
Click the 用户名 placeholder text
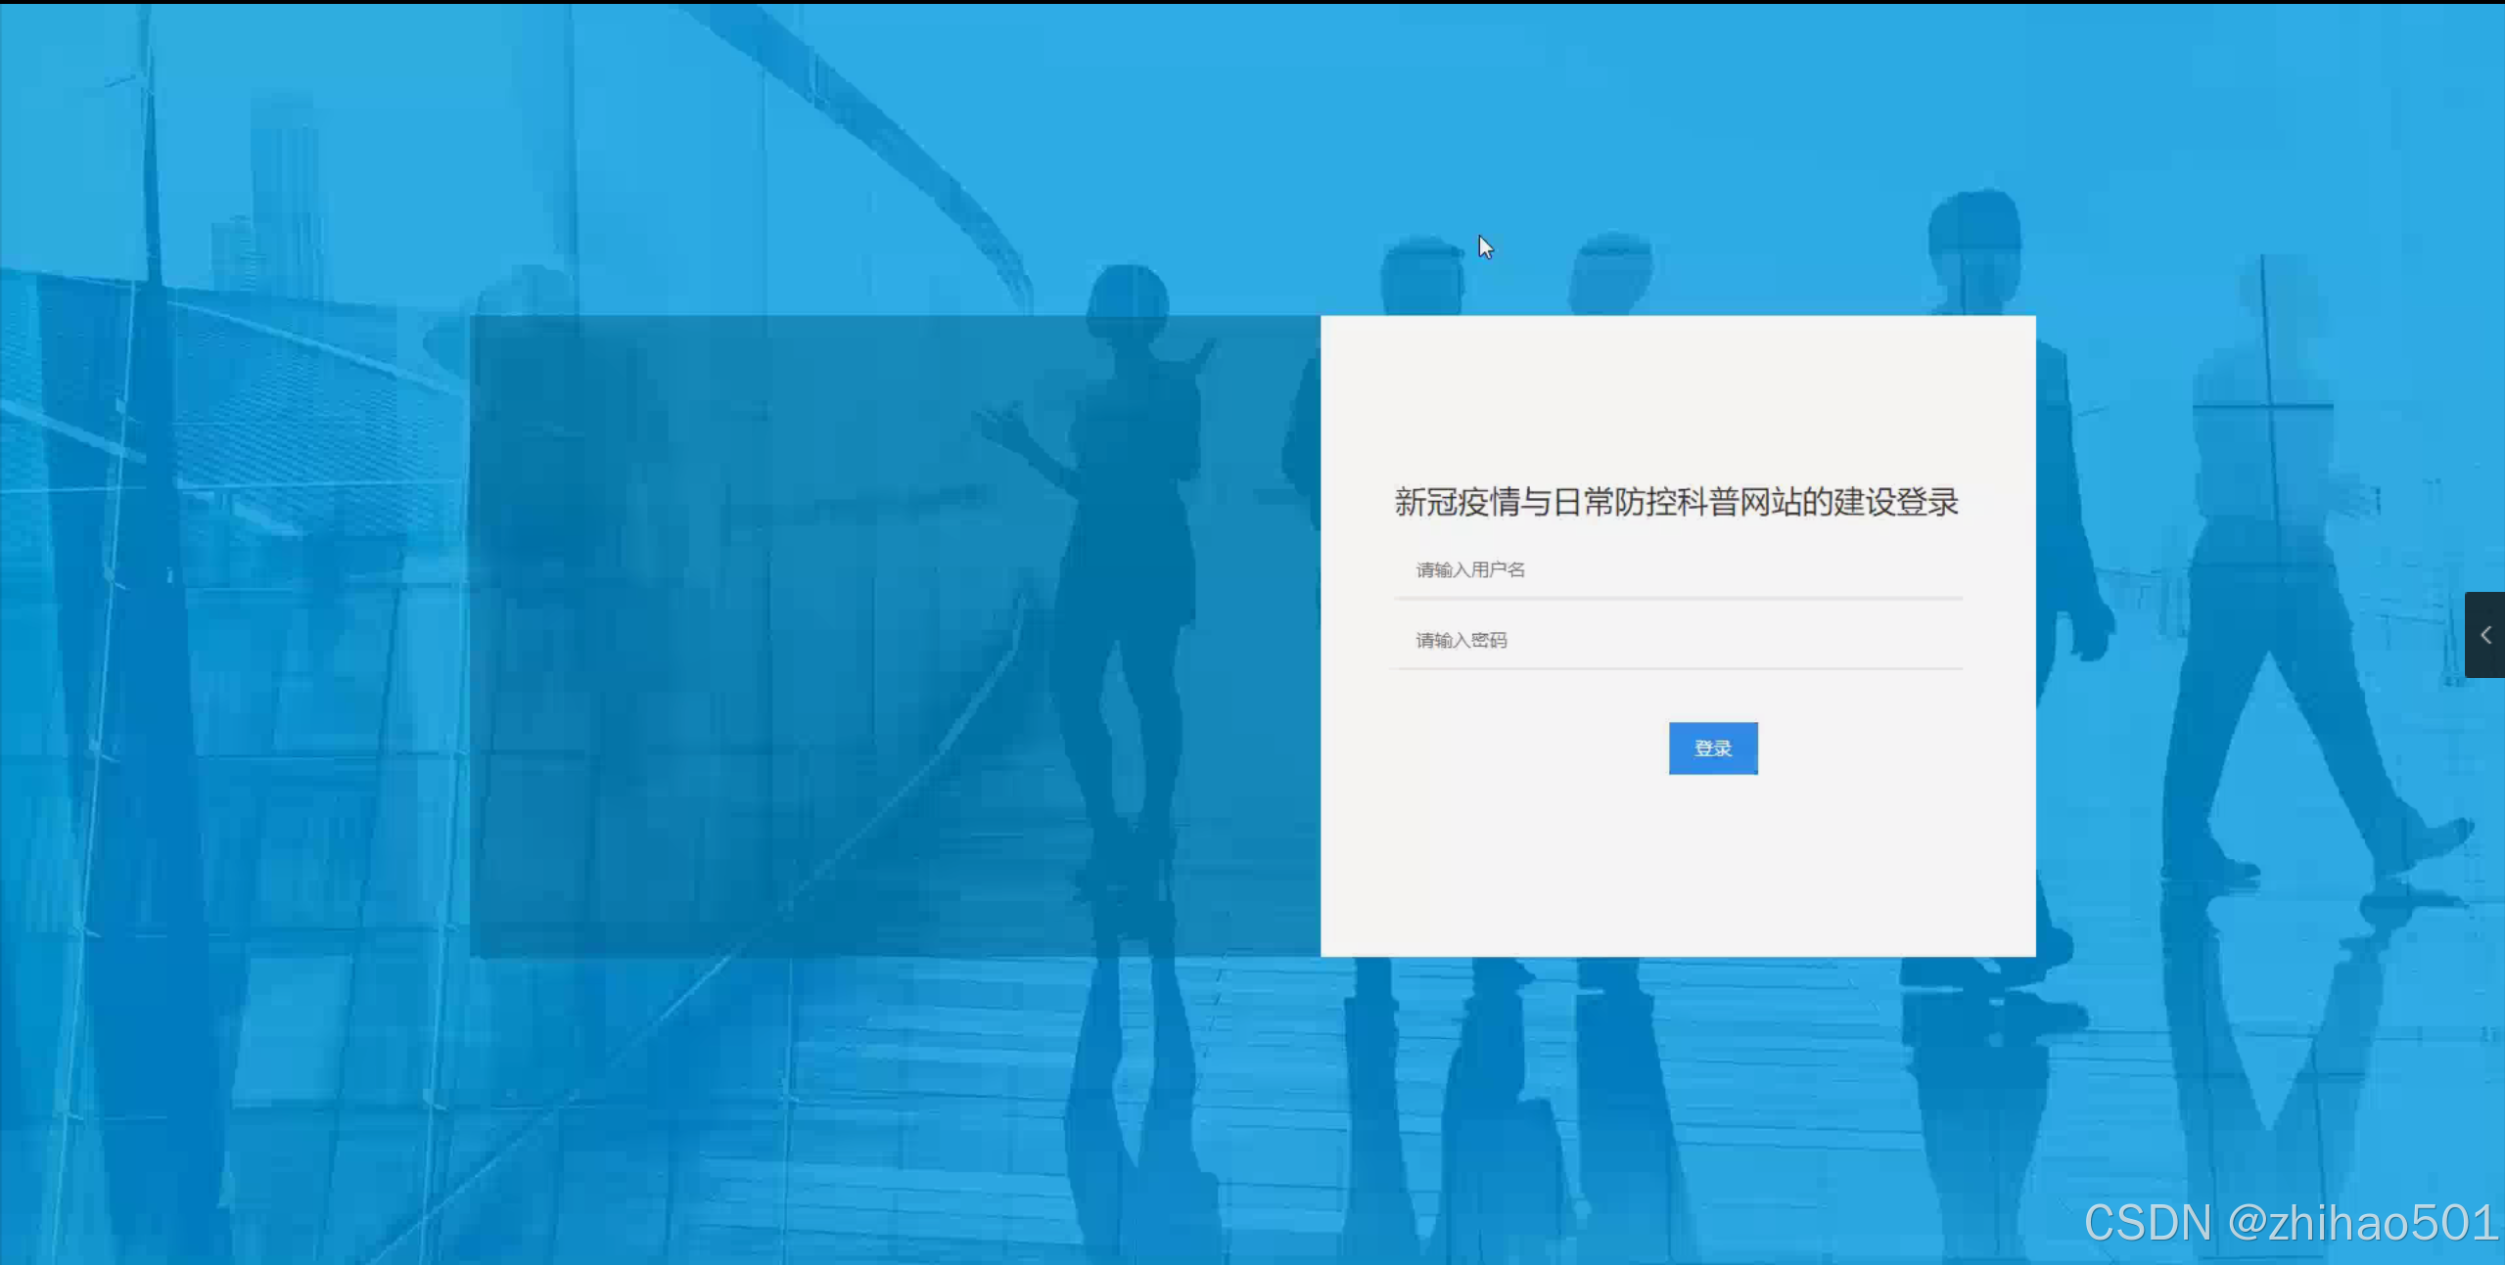click(1498, 569)
